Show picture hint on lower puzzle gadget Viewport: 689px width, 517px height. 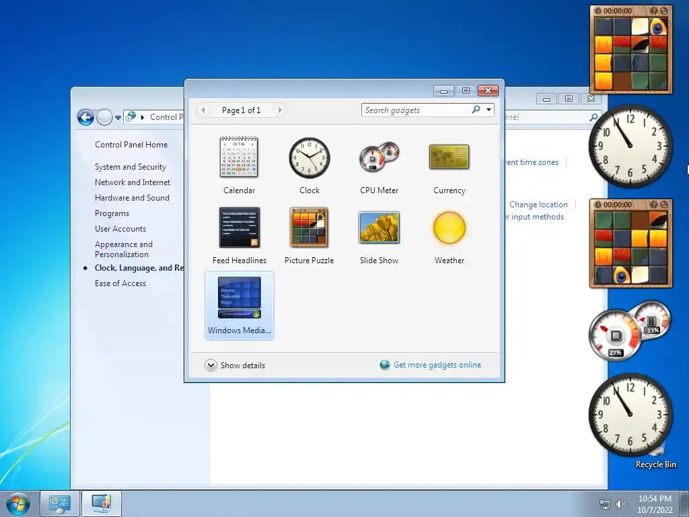tap(654, 205)
